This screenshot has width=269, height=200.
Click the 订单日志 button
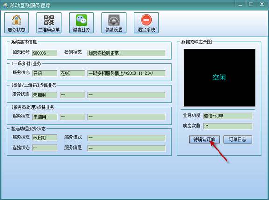[x=238, y=139]
